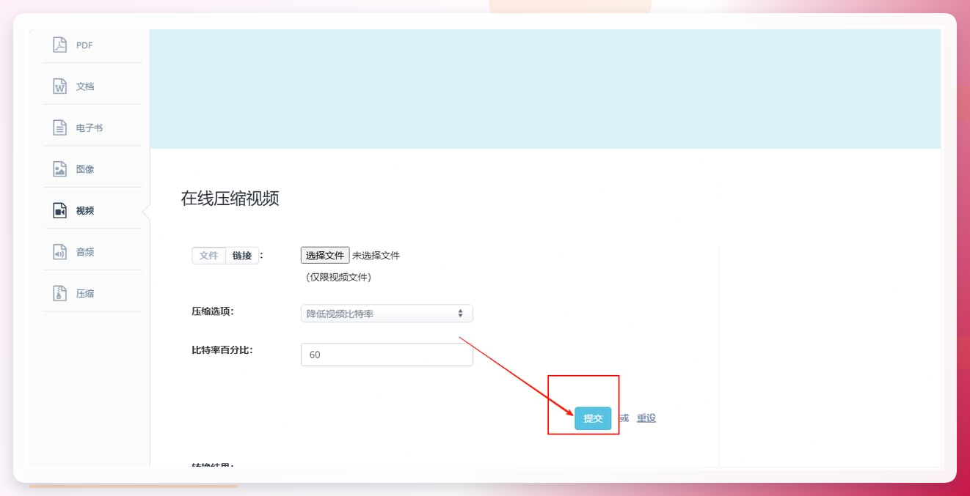Click the (仅限视频文件) hint text
Viewport: 970px width, 496px height.
[x=338, y=278]
